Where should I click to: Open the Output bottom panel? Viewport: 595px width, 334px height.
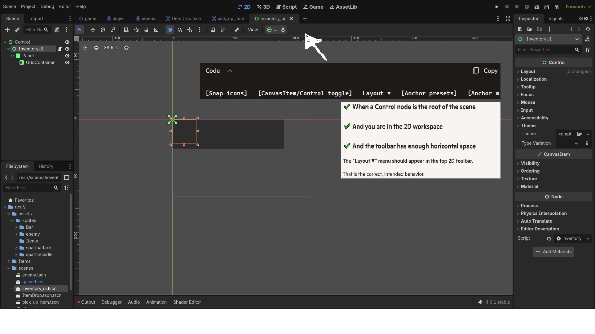88,302
